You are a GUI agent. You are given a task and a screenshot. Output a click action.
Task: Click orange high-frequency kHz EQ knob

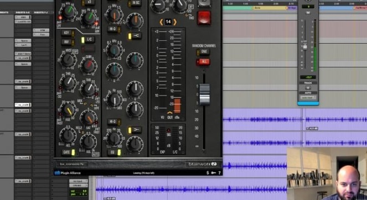pos(114,15)
